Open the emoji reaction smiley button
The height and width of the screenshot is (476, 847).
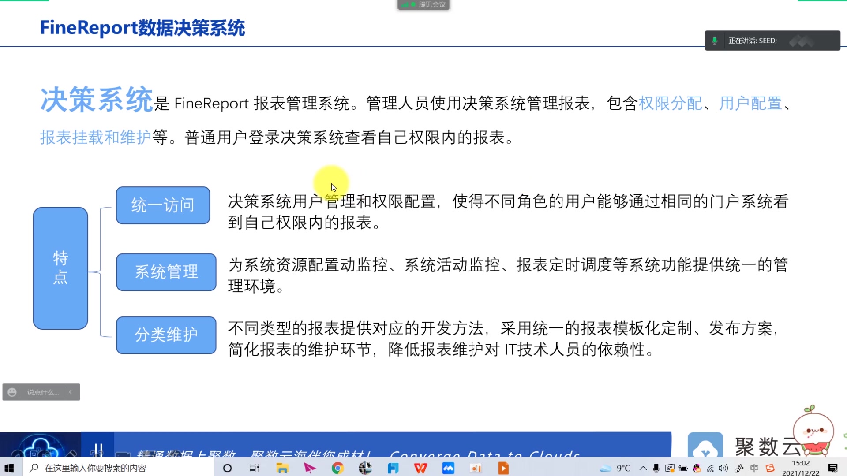click(12, 392)
